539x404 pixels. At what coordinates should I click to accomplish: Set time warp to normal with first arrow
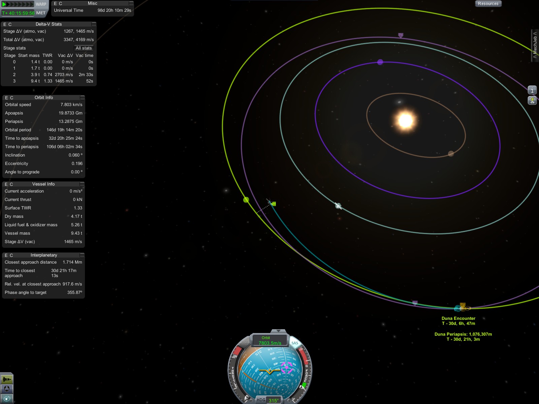tap(4, 4)
